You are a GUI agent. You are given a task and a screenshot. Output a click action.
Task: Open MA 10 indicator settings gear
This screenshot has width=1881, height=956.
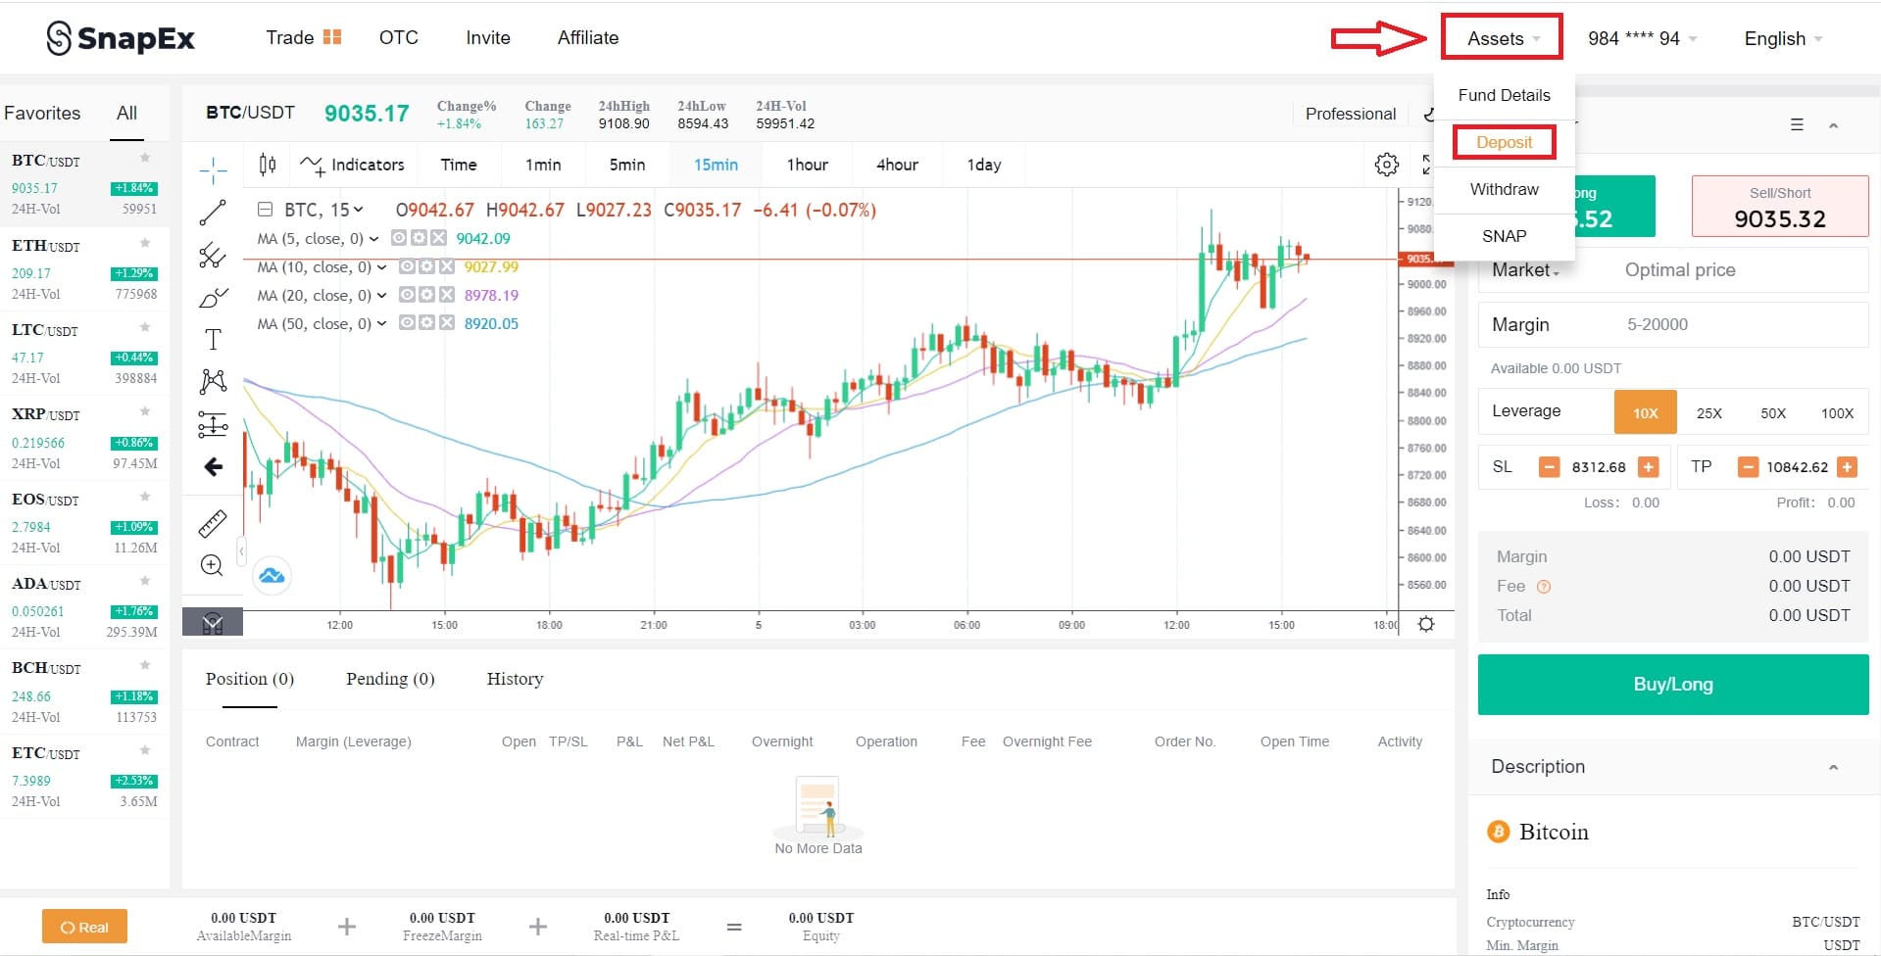click(x=426, y=266)
